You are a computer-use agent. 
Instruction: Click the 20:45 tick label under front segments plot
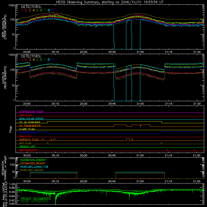(112, 52)
